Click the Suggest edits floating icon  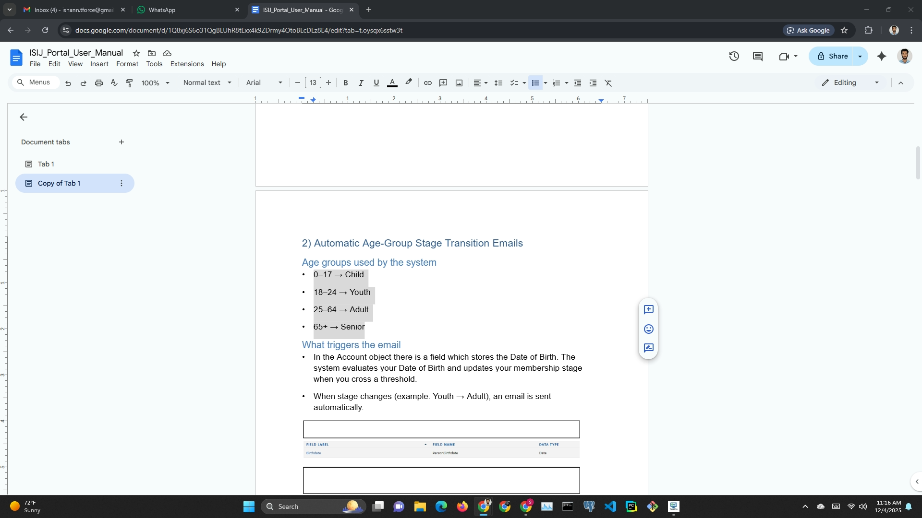click(x=648, y=348)
